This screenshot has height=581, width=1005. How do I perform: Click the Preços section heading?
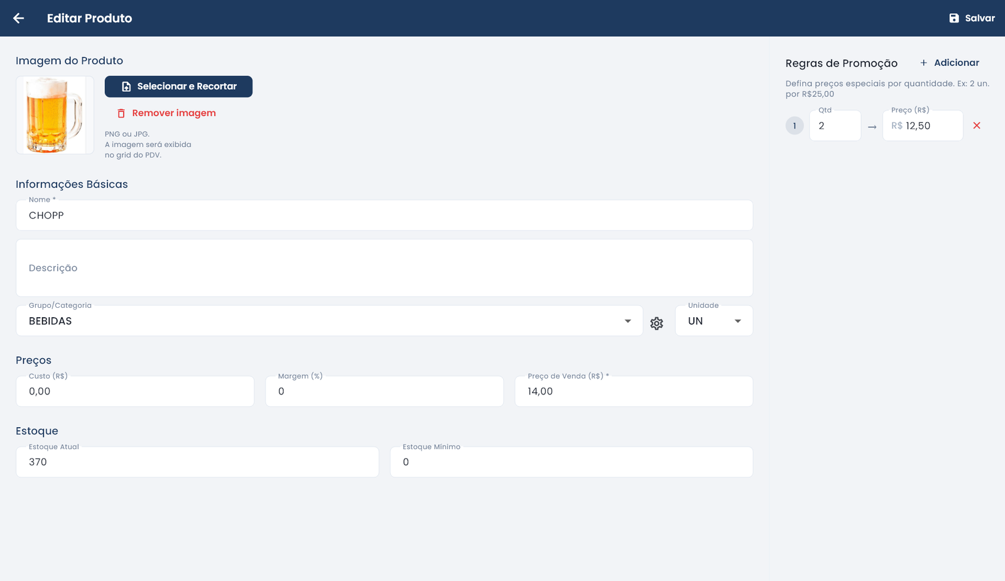click(x=33, y=361)
